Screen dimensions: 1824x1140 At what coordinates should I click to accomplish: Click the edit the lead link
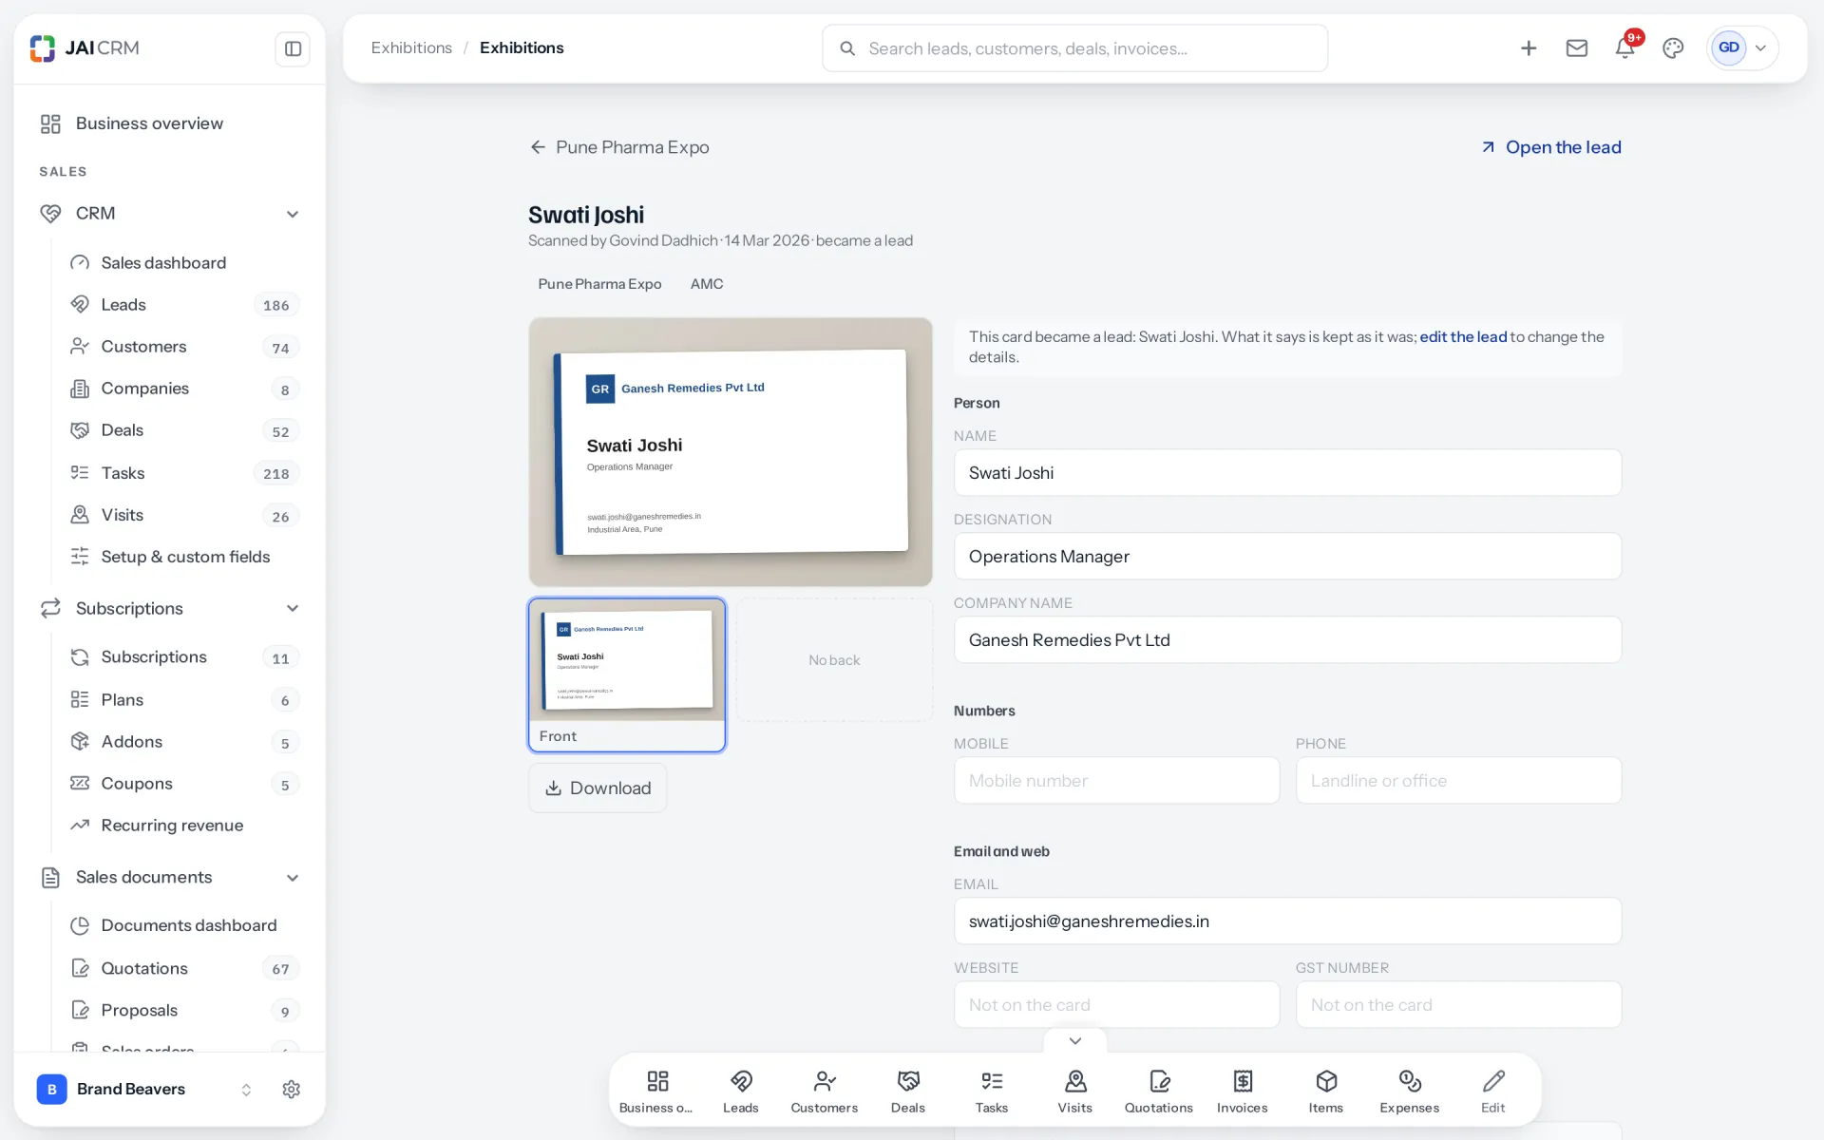[x=1463, y=337]
